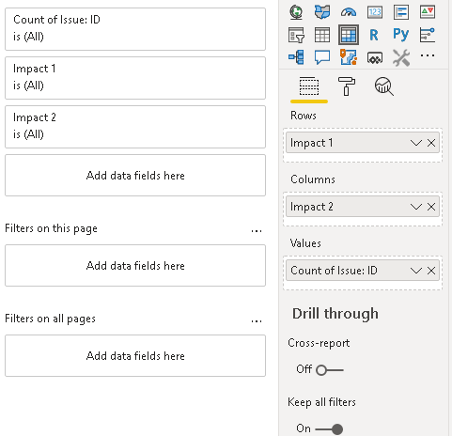Select the Decomposition tree visual
Image resolution: width=452 pixels, height=436 pixels.
tap(296, 57)
